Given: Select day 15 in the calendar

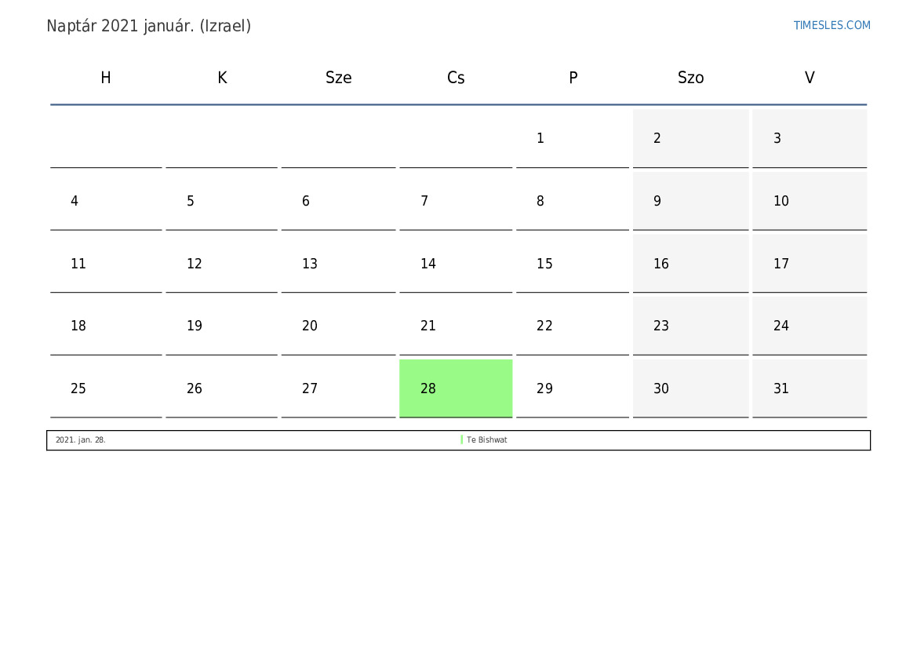Looking at the screenshot, I should (572, 264).
